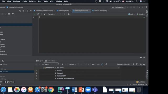Export data download icon in results
168x94 pixels.
coord(133,64)
